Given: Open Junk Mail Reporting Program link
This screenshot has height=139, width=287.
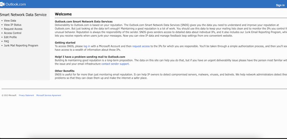Looking at the screenshot, I should point(21,45).
